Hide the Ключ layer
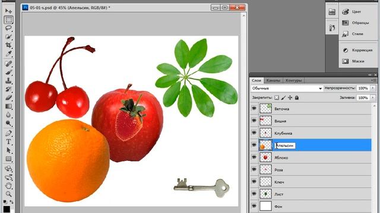 (254, 182)
